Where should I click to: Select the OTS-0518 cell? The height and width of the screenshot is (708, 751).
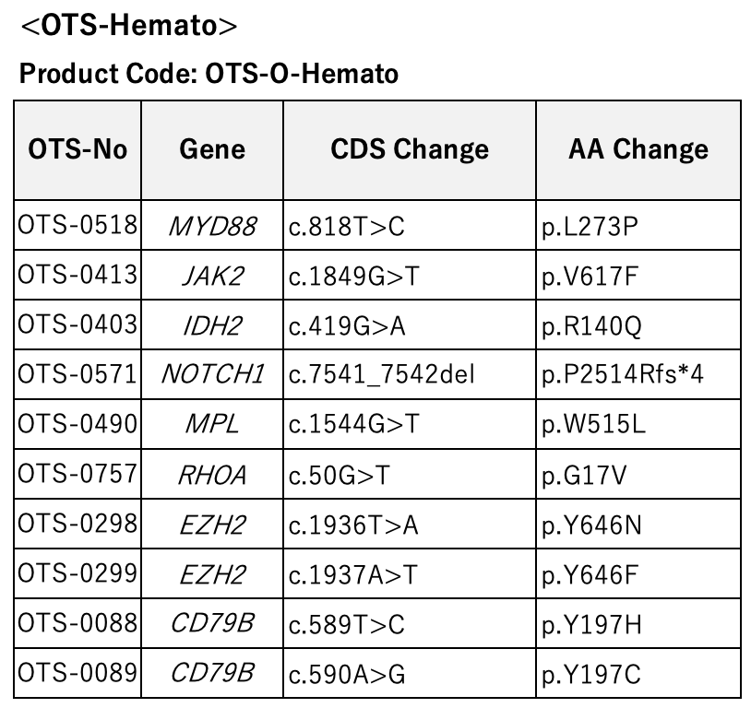click(77, 225)
